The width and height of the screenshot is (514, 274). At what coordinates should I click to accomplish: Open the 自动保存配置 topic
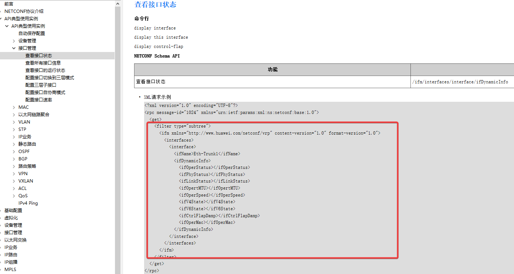(32, 33)
